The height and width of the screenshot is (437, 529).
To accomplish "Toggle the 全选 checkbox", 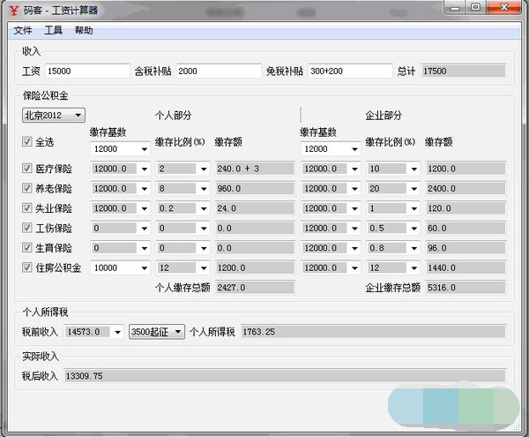I will 26,141.
